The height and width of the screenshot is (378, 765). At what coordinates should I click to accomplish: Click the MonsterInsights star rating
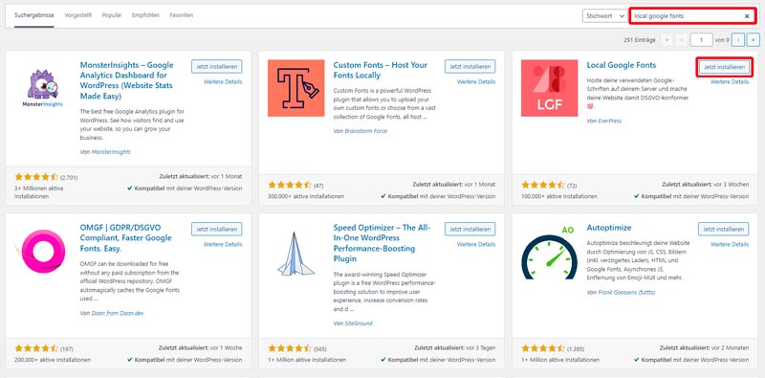coord(36,177)
